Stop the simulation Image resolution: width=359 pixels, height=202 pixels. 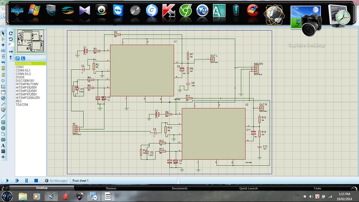pyautogui.click(x=36, y=180)
